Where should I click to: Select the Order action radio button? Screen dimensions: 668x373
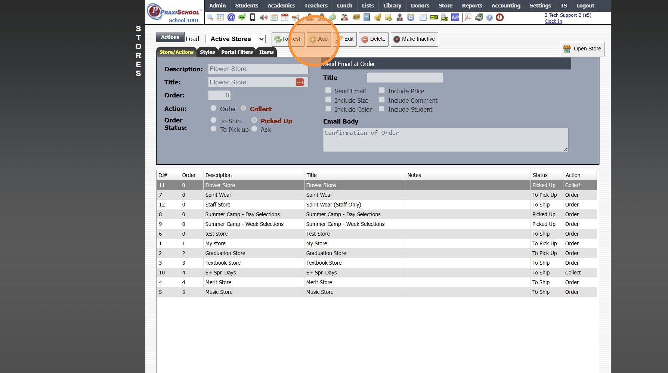pyautogui.click(x=213, y=108)
